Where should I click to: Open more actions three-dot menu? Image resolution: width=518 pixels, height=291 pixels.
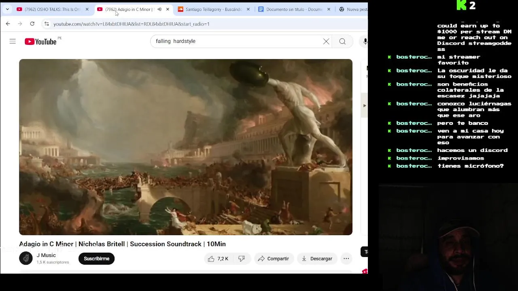346,259
